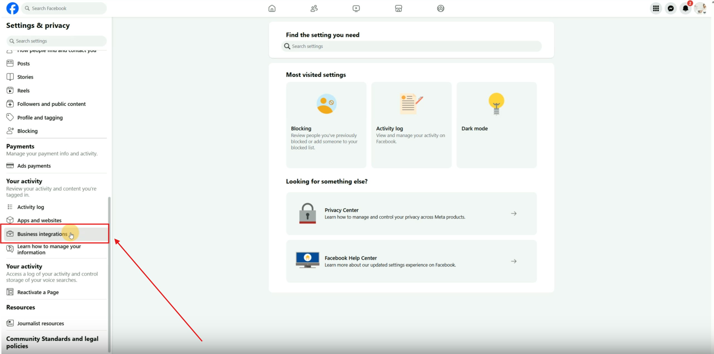Click the Help Center monitor image
The image size is (714, 354).
point(307,260)
